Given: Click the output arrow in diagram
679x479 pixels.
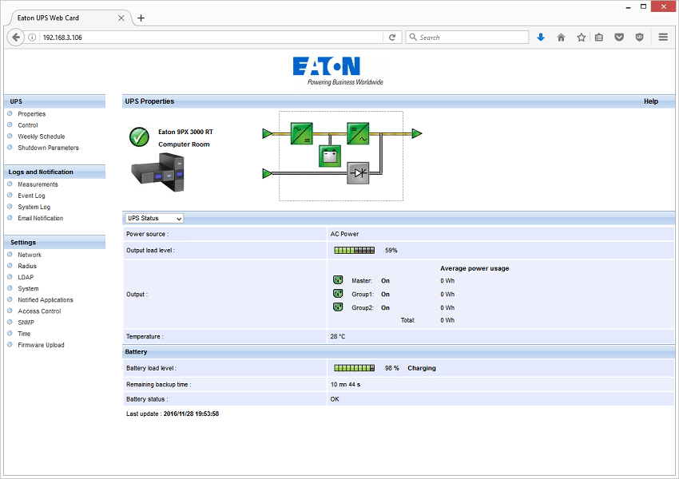Looking at the screenshot, I should coord(416,133).
